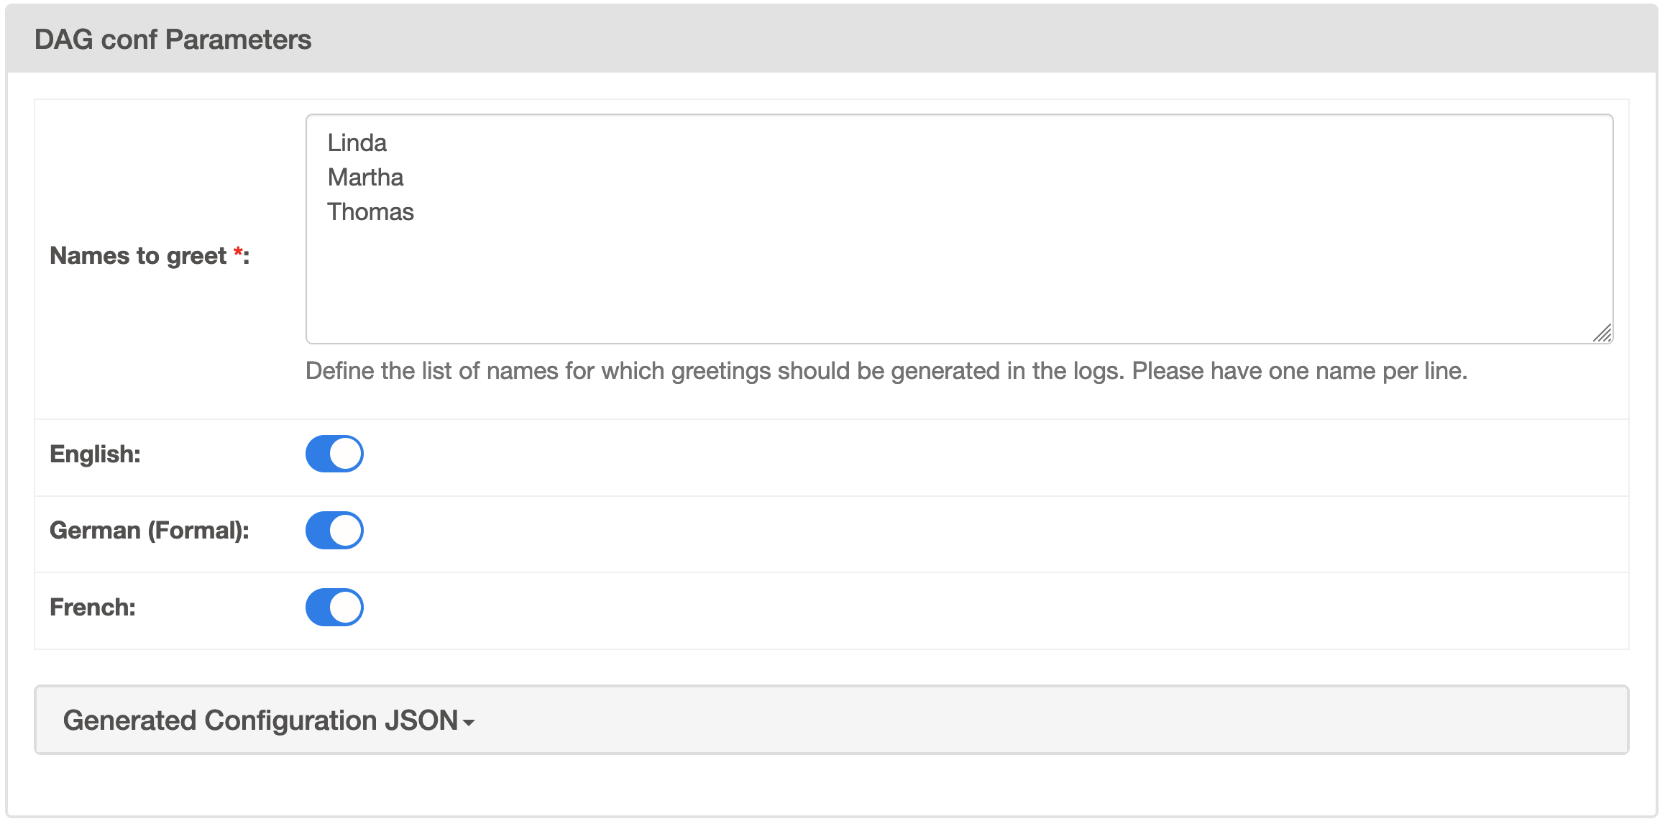This screenshot has width=1665, height=824.
Task: Click the Names to greet label
Action: tap(138, 256)
